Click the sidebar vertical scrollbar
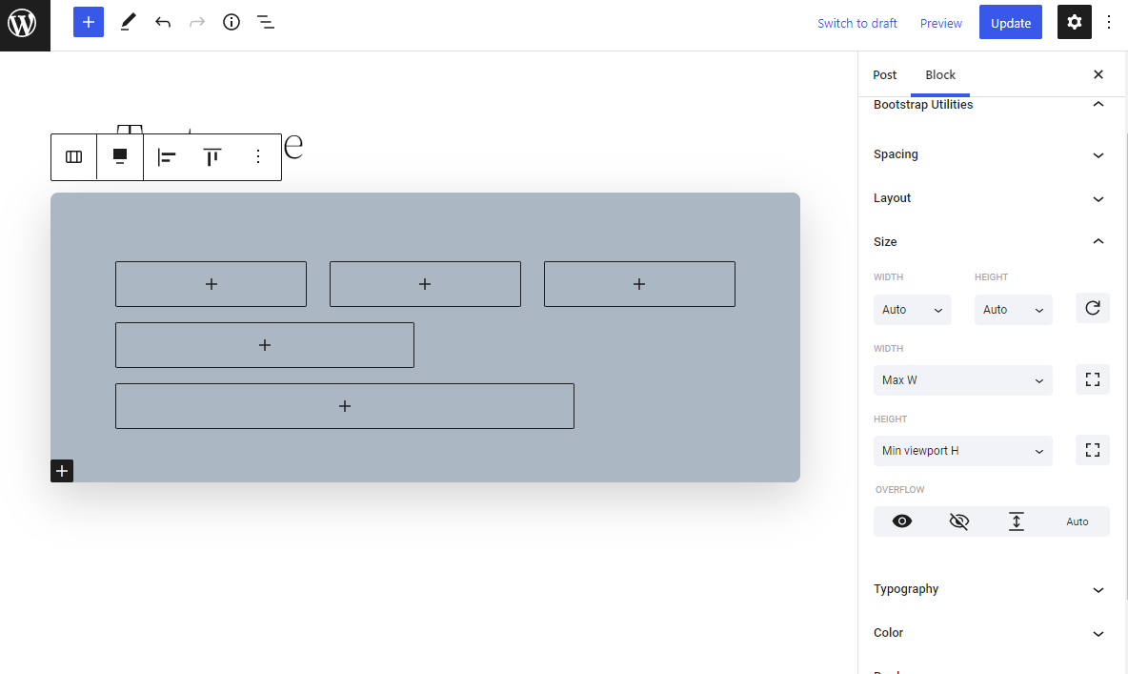The width and height of the screenshot is (1128, 674). [1126, 366]
